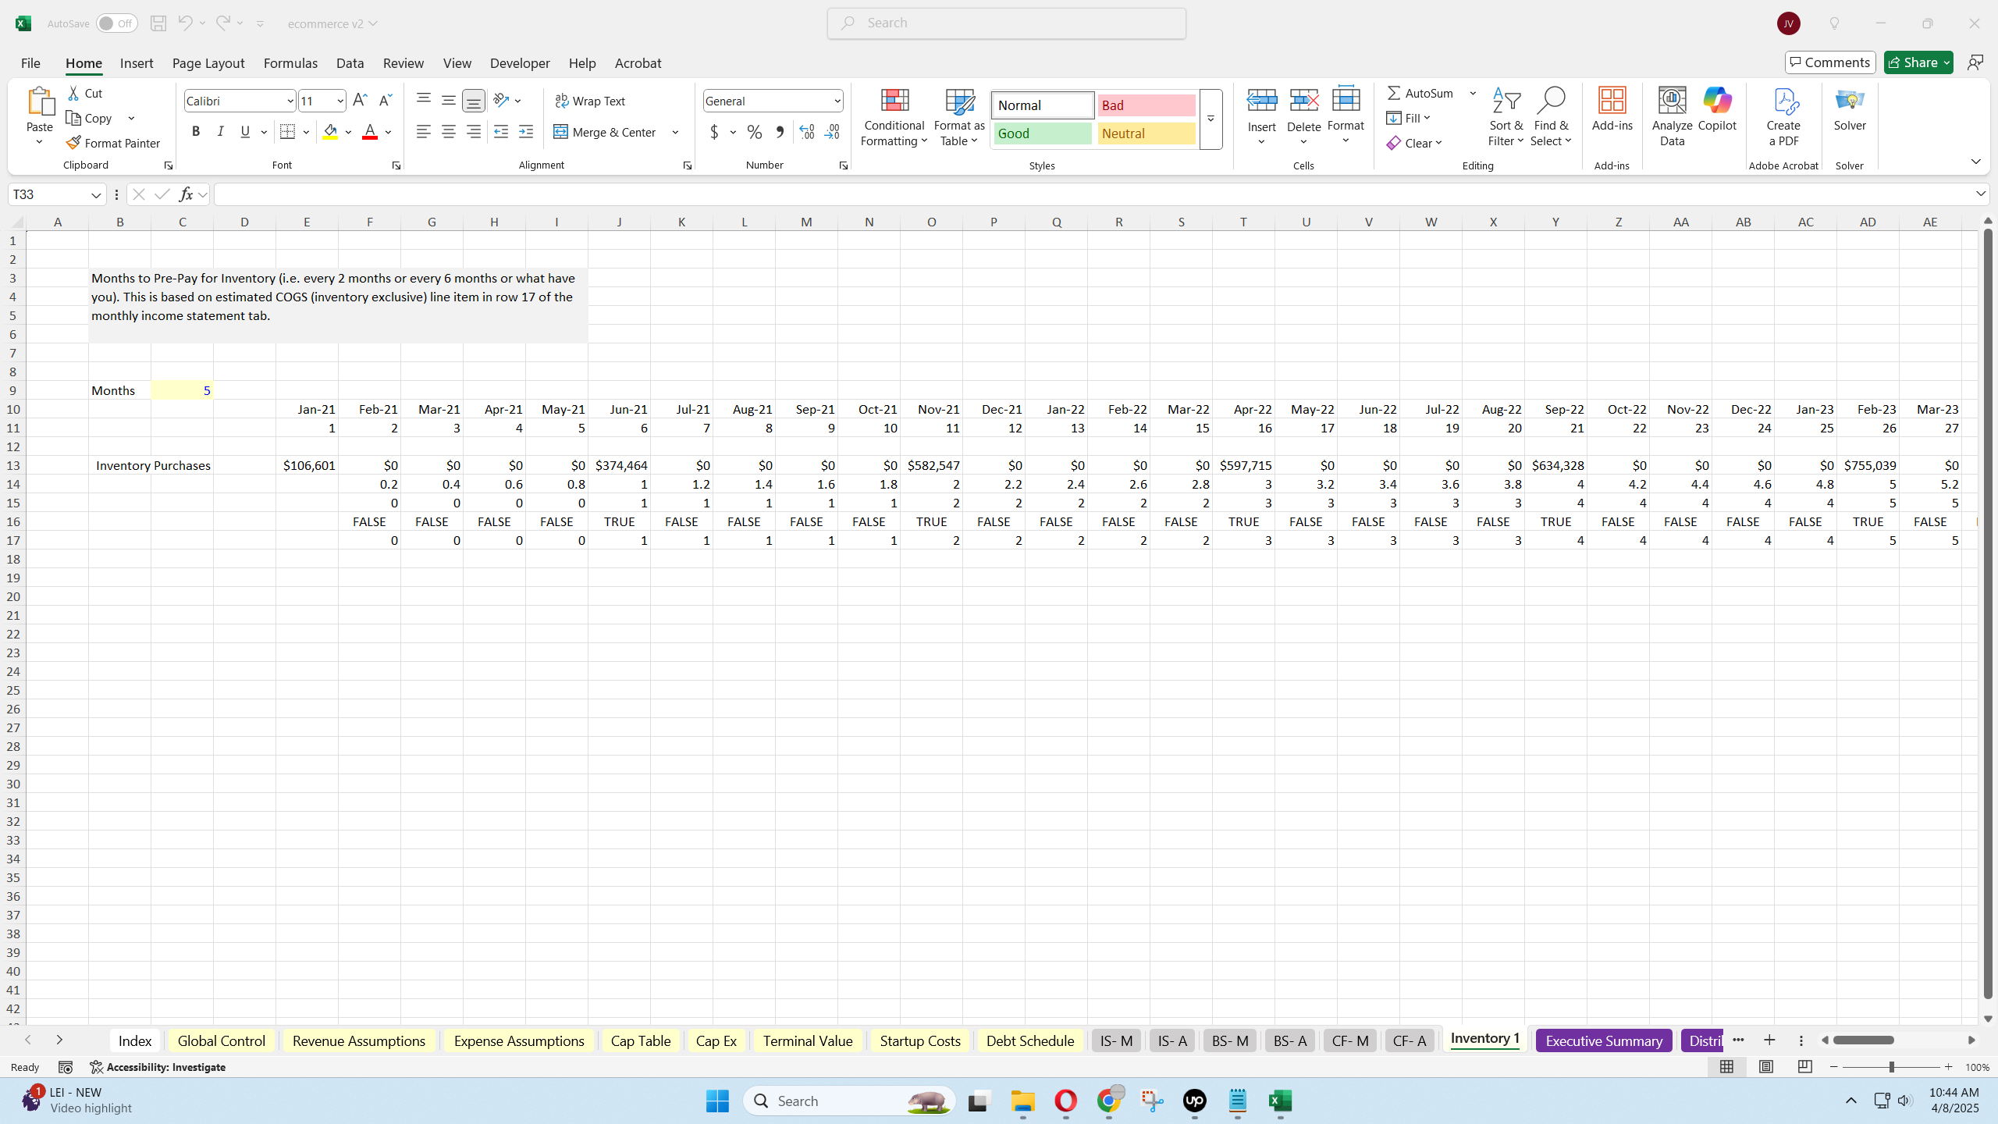Viewport: 1998px width, 1124px height.
Task: Expand the formula bar
Action: pos(1981,194)
